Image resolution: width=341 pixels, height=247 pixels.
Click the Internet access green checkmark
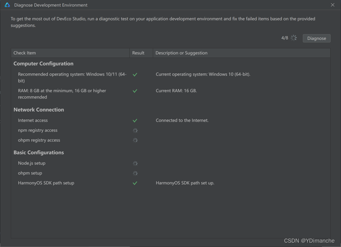coord(135,121)
